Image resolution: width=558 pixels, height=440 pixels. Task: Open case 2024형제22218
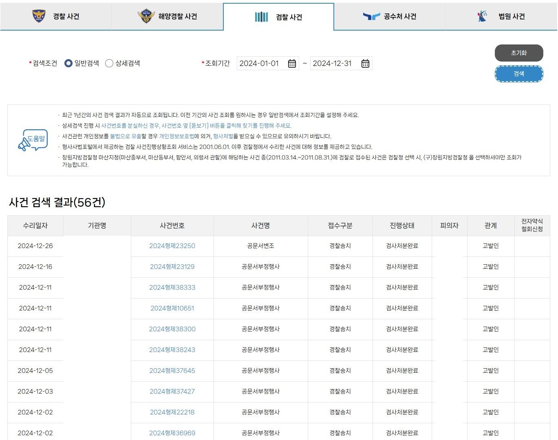pyautogui.click(x=172, y=412)
